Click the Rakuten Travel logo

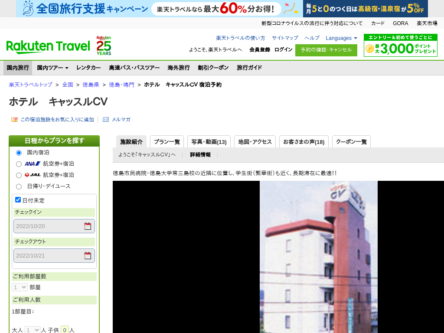[48, 47]
